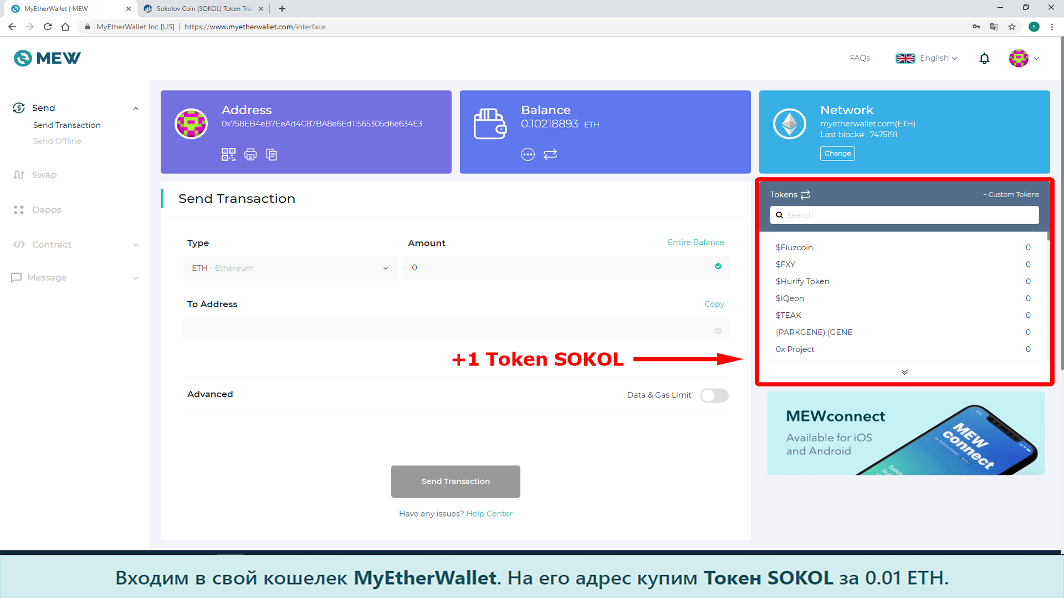Click the $Fluzcoin token row
This screenshot has height=598, width=1064.
(903, 248)
